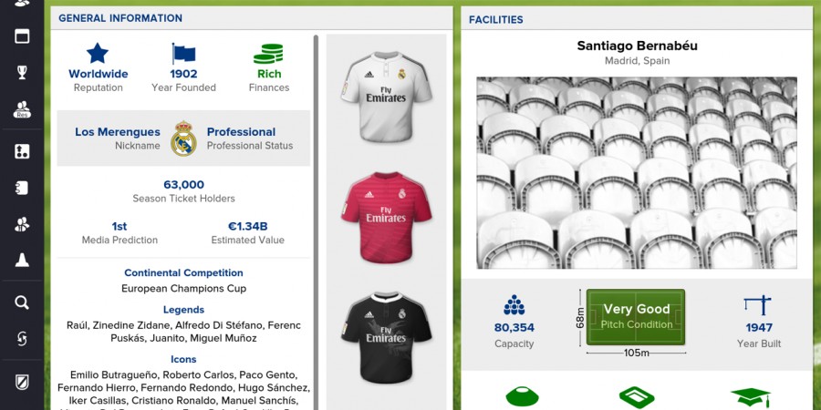Click the Santiago Bernabéu stadium photo
This screenshot has height=410, width=821.
637,173
